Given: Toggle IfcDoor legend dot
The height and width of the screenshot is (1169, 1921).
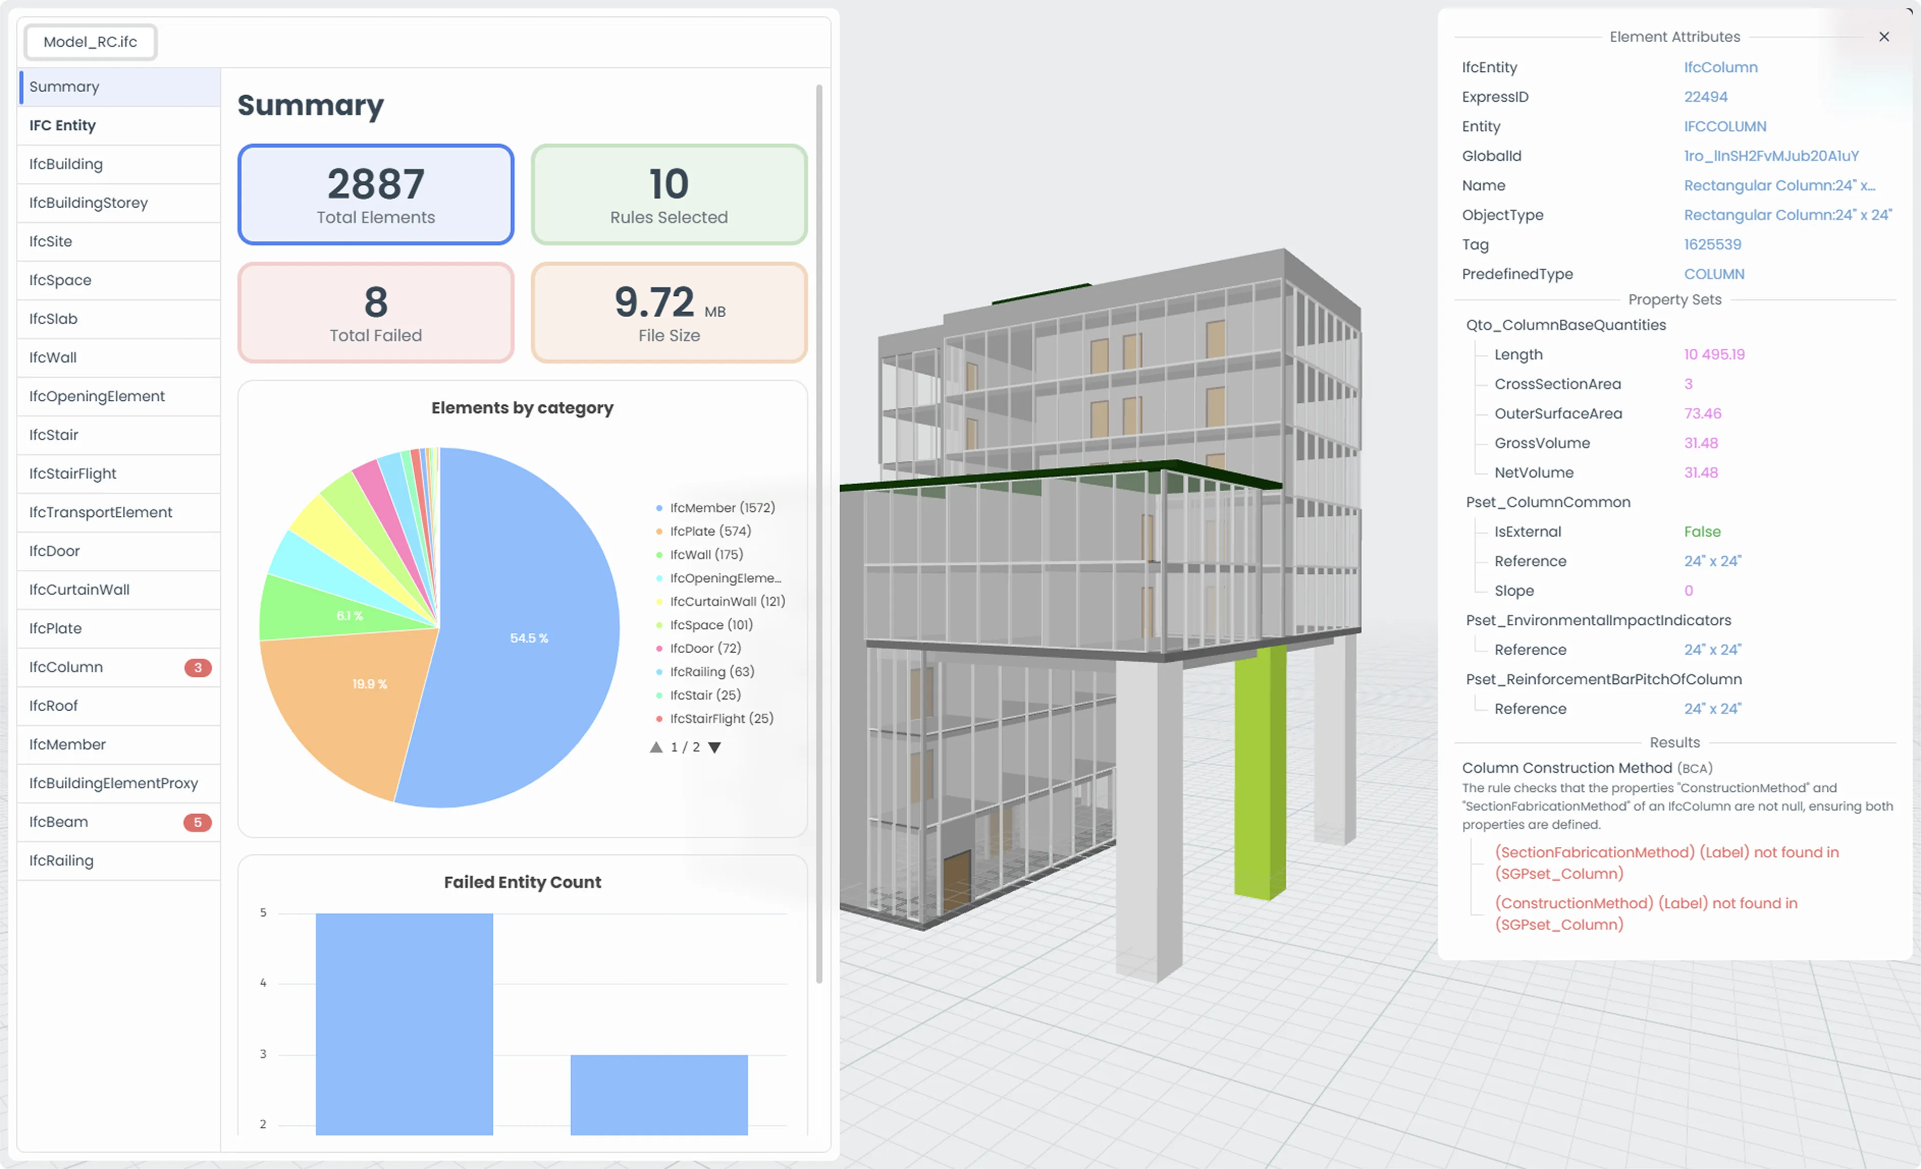Looking at the screenshot, I should pos(659,649).
